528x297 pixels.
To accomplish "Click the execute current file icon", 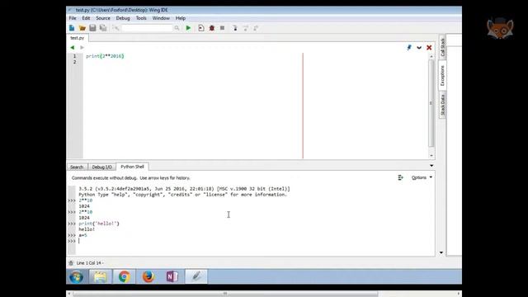I will [201, 28].
